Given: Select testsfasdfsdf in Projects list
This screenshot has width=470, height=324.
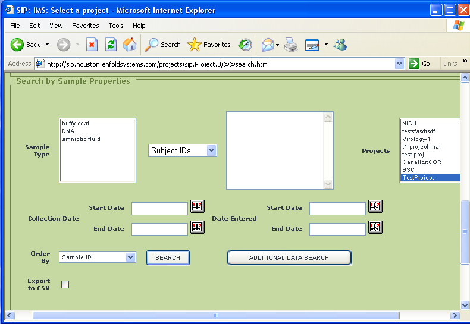Looking at the screenshot, I should [x=430, y=131].
